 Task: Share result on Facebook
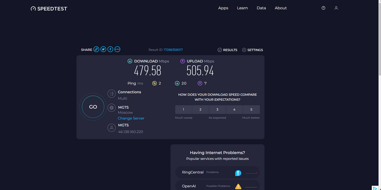[x=110, y=50]
